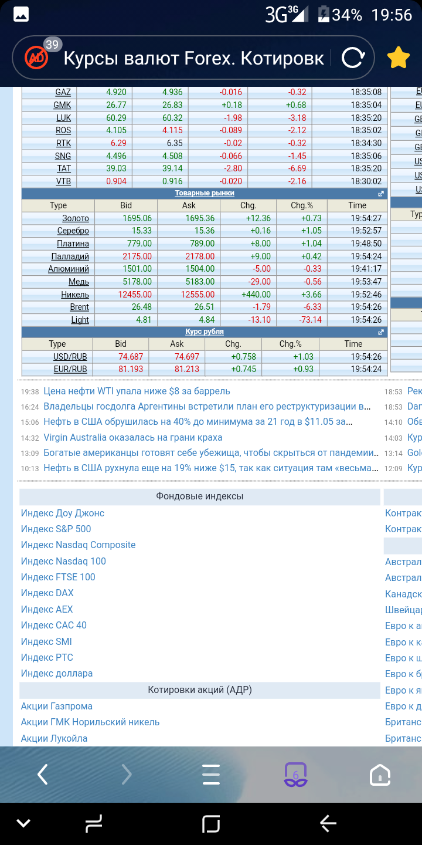
Task: Open Индекс Доу Джонс link
Action: click(63, 513)
